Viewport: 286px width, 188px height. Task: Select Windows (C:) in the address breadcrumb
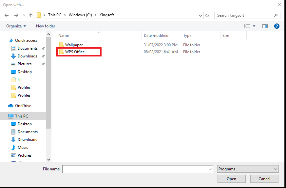point(80,15)
